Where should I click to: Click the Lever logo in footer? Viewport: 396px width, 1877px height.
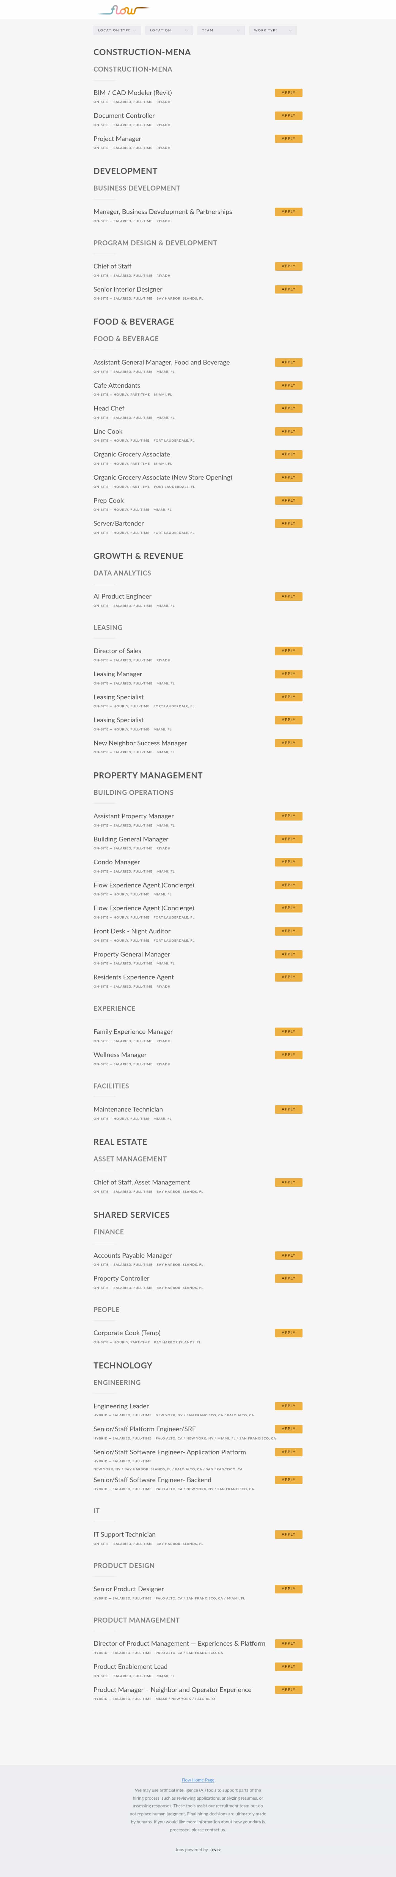tap(216, 1849)
